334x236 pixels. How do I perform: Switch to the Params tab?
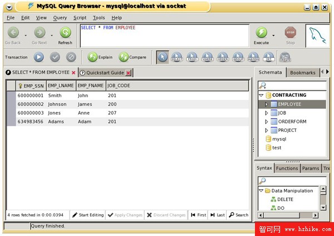[311, 168]
